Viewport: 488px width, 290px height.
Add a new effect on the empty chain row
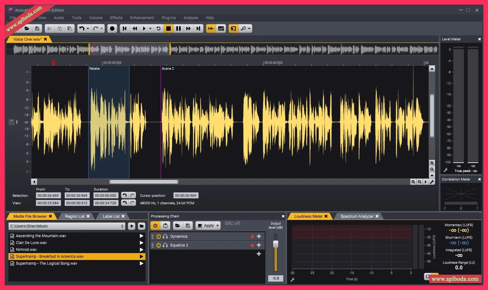[x=259, y=254]
